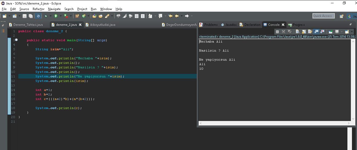
Task: Click the green Run play icon
Action: [56, 16]
